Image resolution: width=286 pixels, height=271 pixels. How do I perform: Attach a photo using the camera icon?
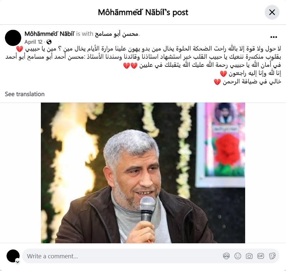pos(249,256)
